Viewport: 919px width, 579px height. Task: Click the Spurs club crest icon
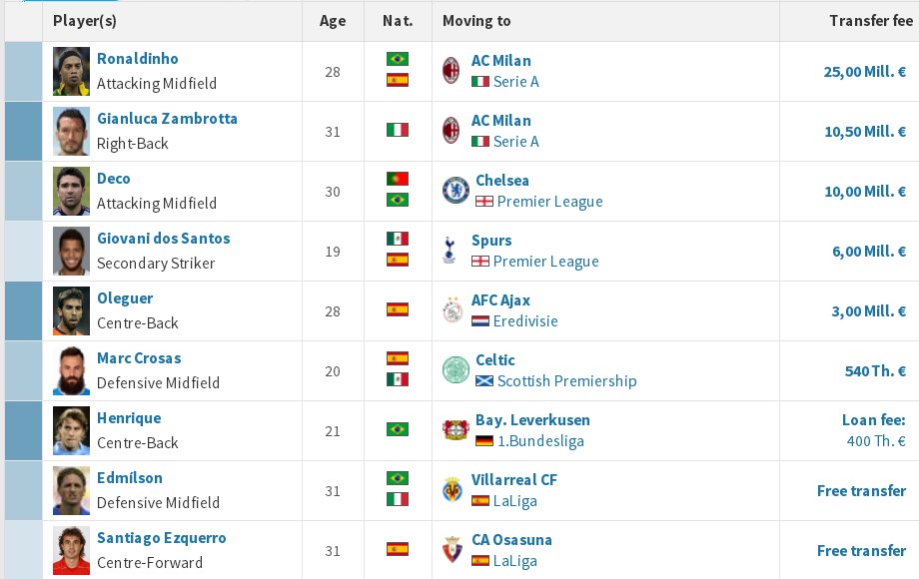pyautogui.click(x=452, y=250)
